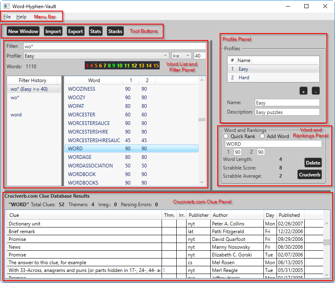Select the WORCESTER word row

pos(131,114)
